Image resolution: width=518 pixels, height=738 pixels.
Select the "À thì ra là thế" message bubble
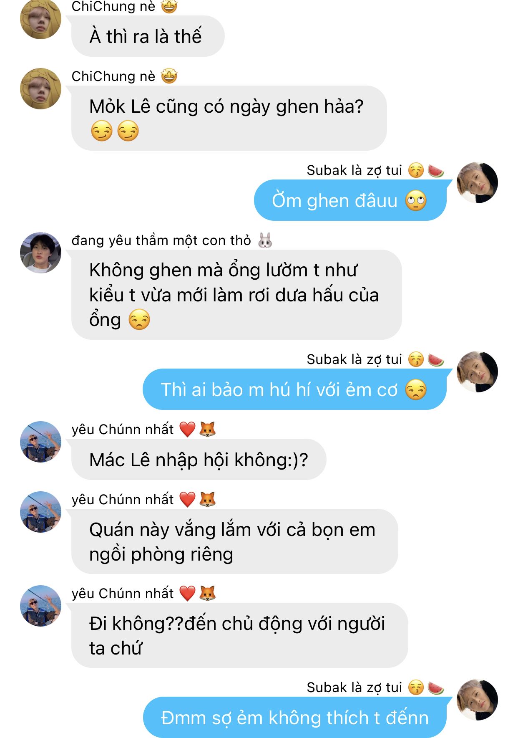tap(148, 36)
